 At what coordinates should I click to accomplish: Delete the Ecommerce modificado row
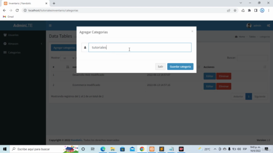click(x=224, y=86)
